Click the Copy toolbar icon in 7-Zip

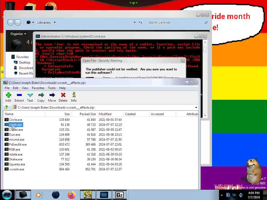pos(41,95)
